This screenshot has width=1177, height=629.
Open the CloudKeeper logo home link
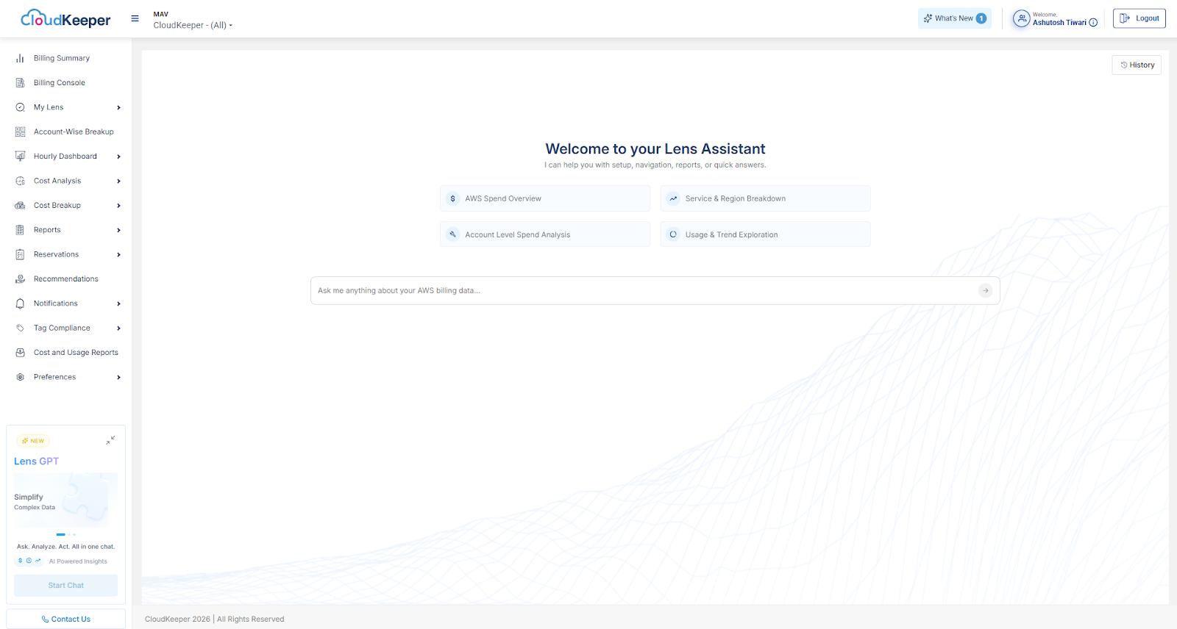(x=65, y=19)
